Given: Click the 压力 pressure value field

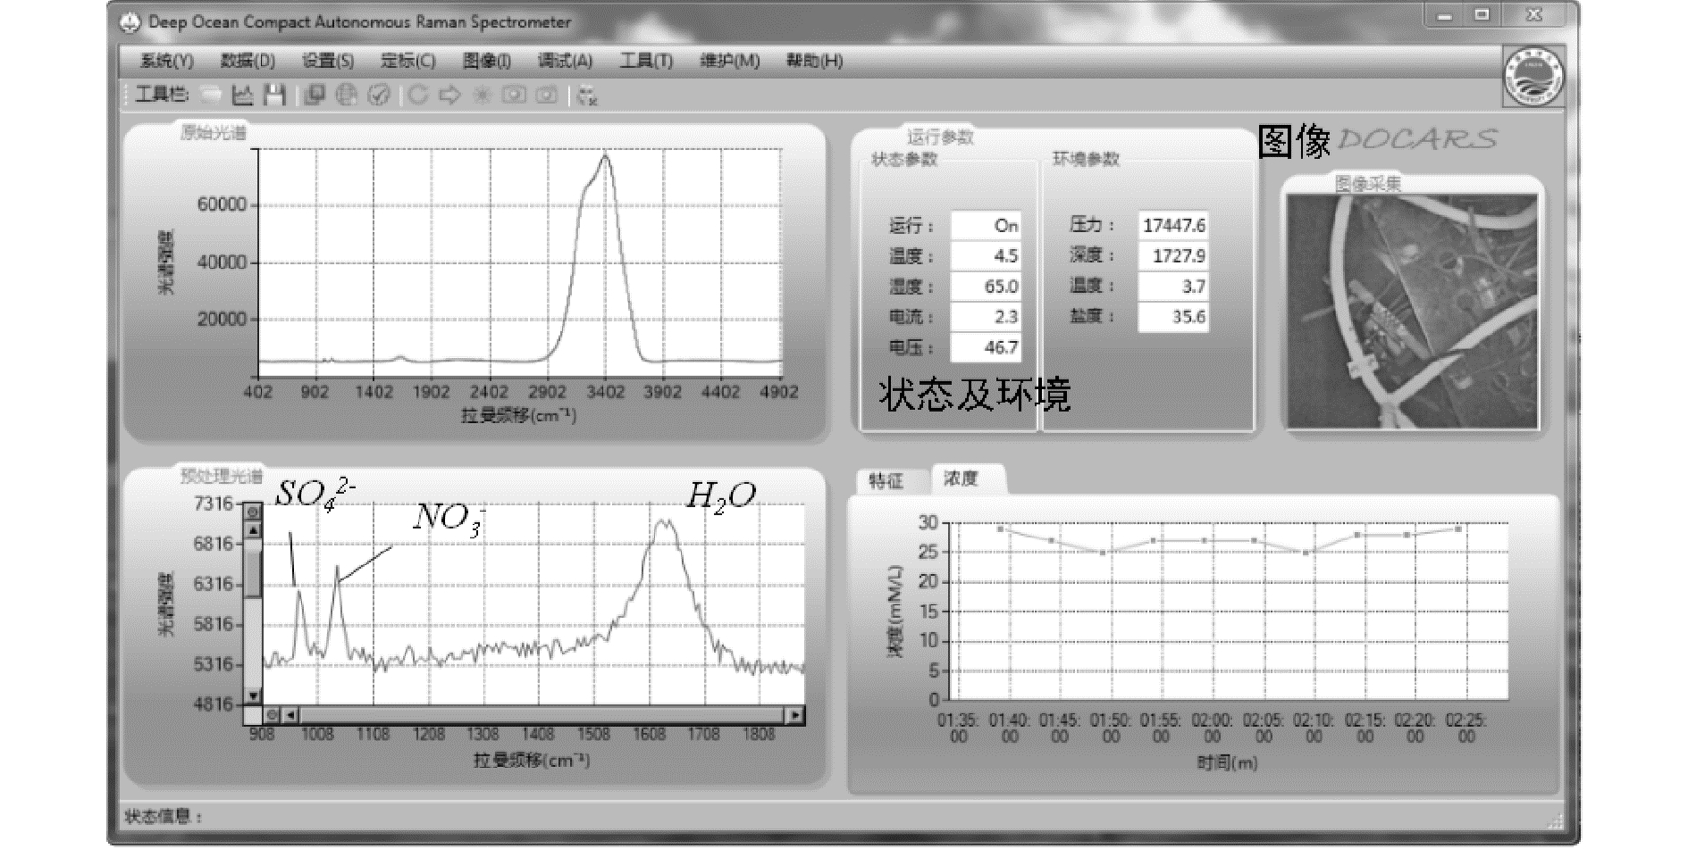Looking at the screenshot, I should tap(1173, 226).
